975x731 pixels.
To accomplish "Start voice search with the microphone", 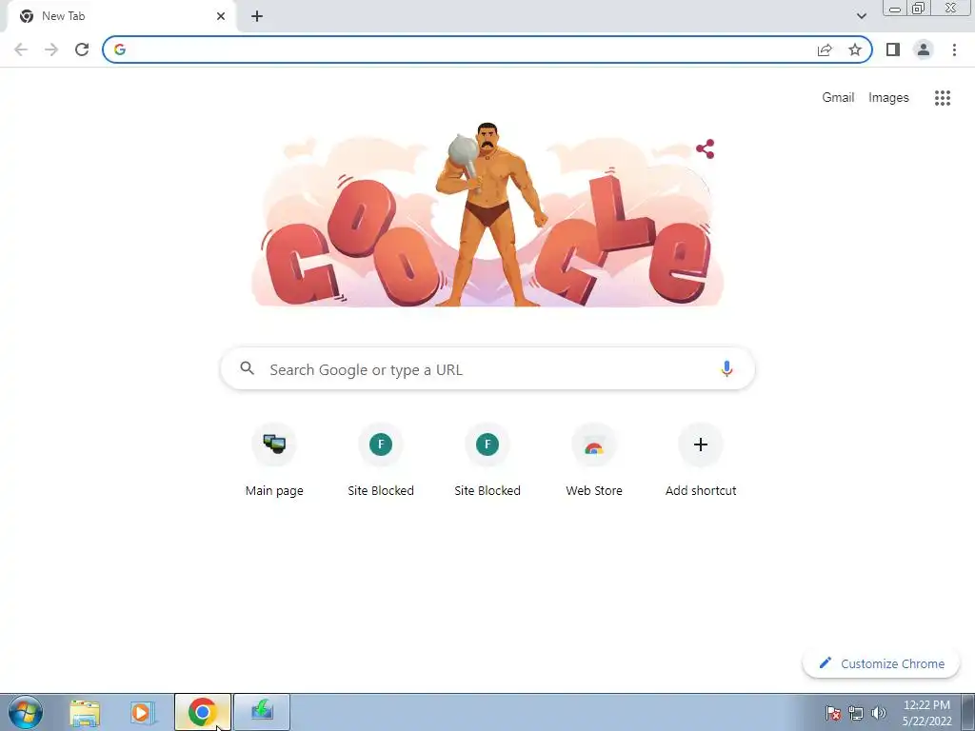I will click(x=726, y=368).
